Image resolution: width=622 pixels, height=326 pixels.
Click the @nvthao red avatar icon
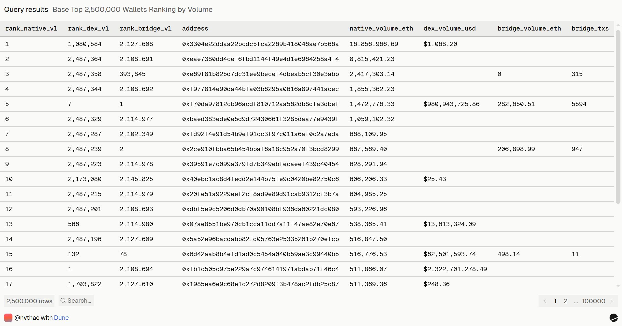[x=8, y=318]
